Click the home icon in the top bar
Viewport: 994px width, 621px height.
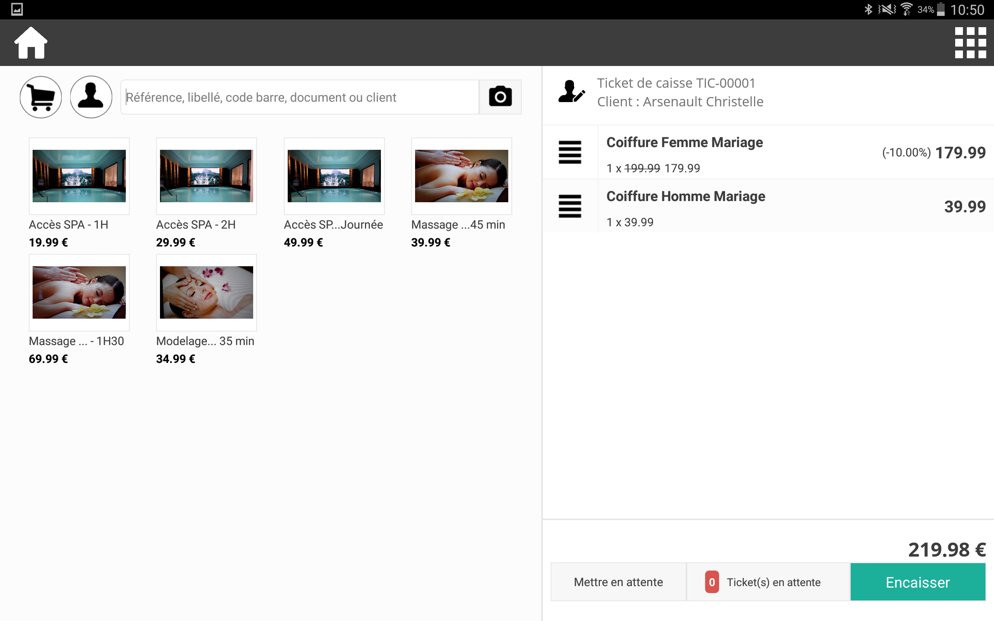tap(30, 42)
